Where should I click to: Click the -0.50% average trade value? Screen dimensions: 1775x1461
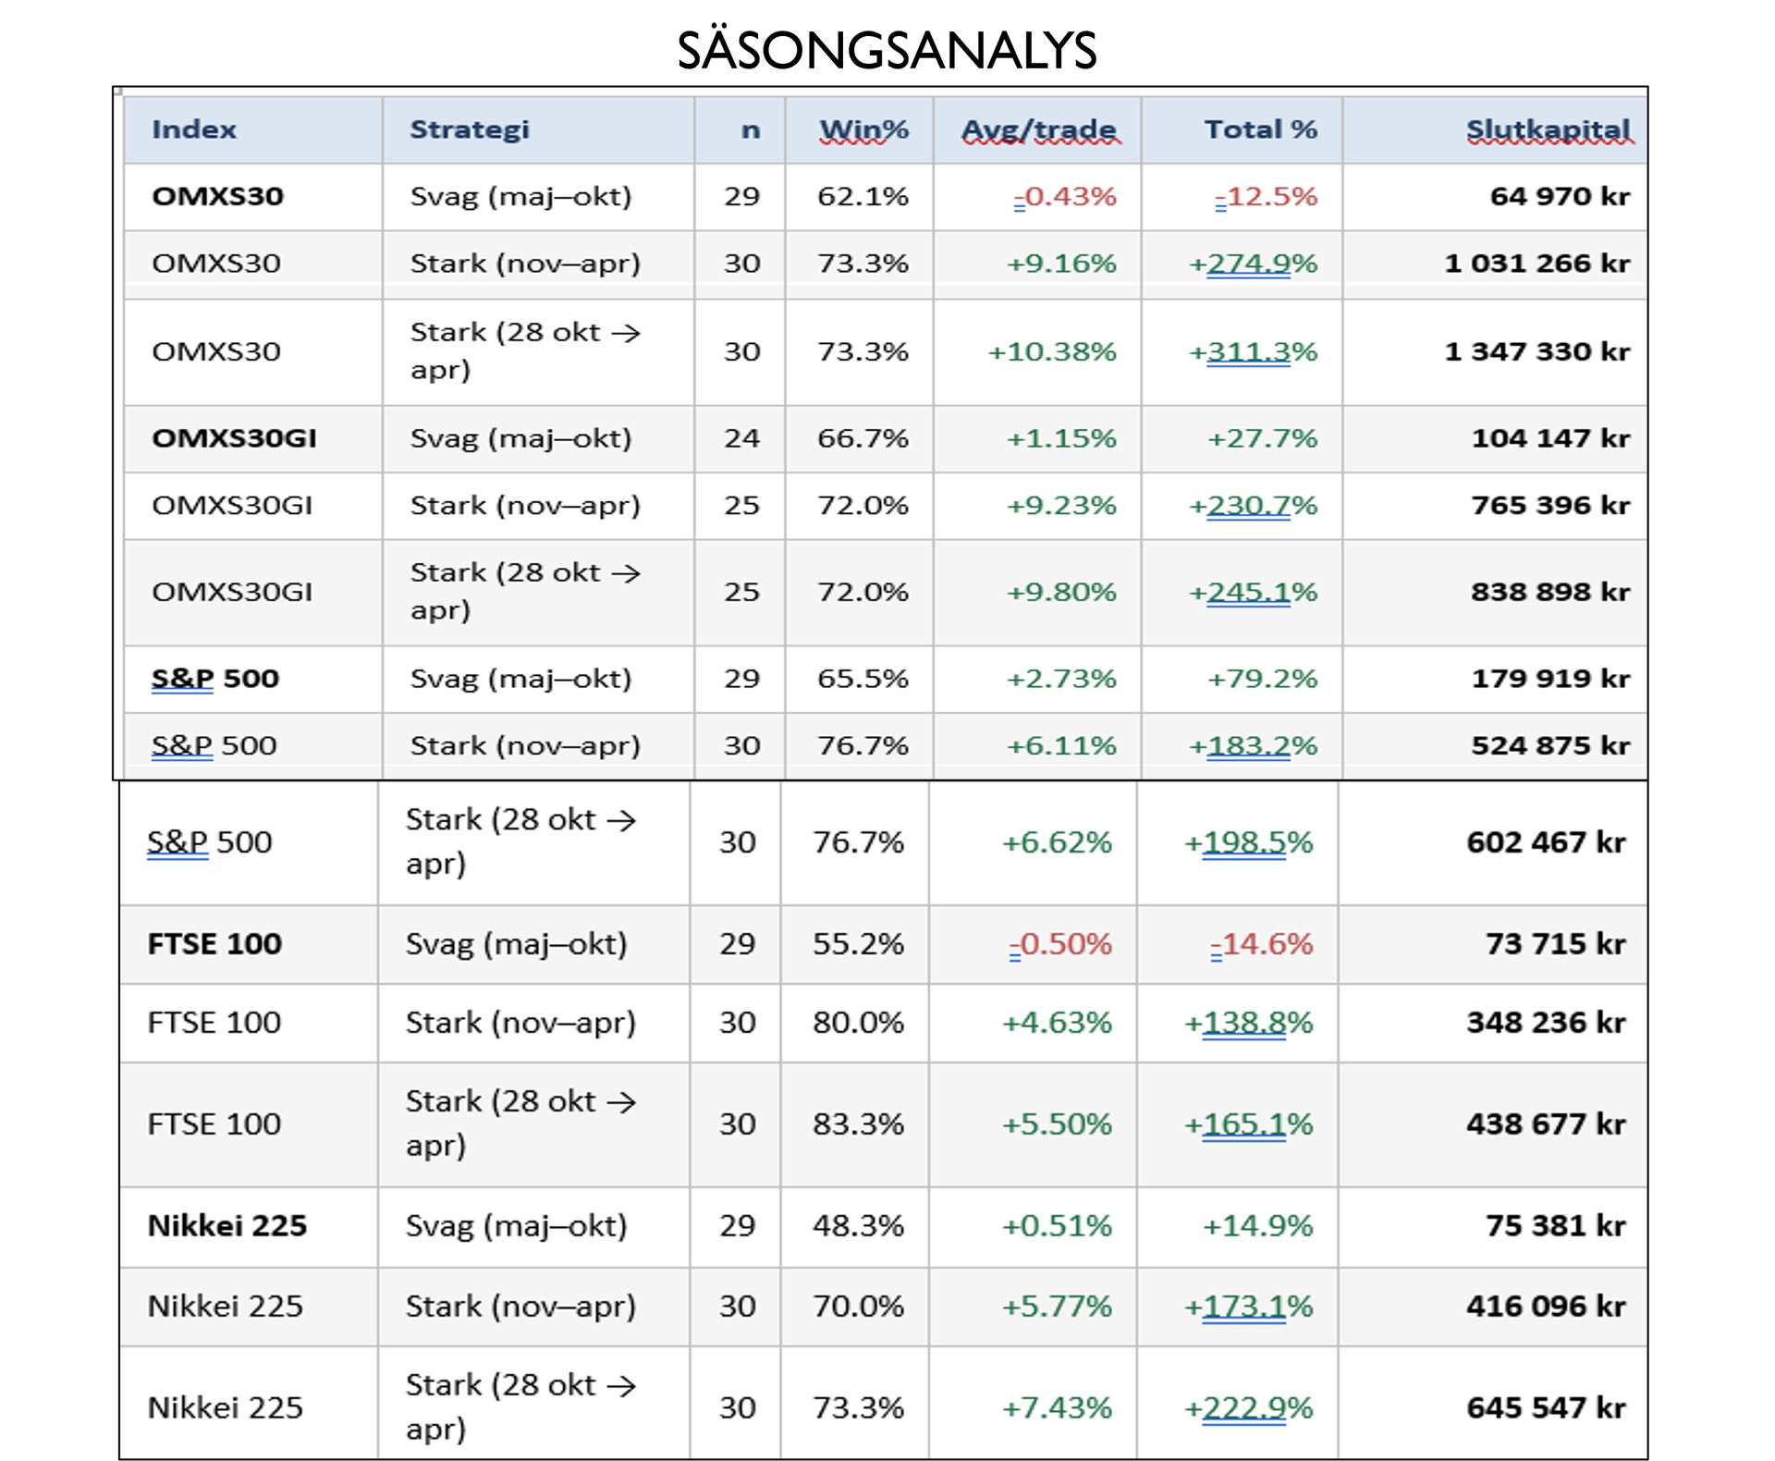pos(1060,944)
